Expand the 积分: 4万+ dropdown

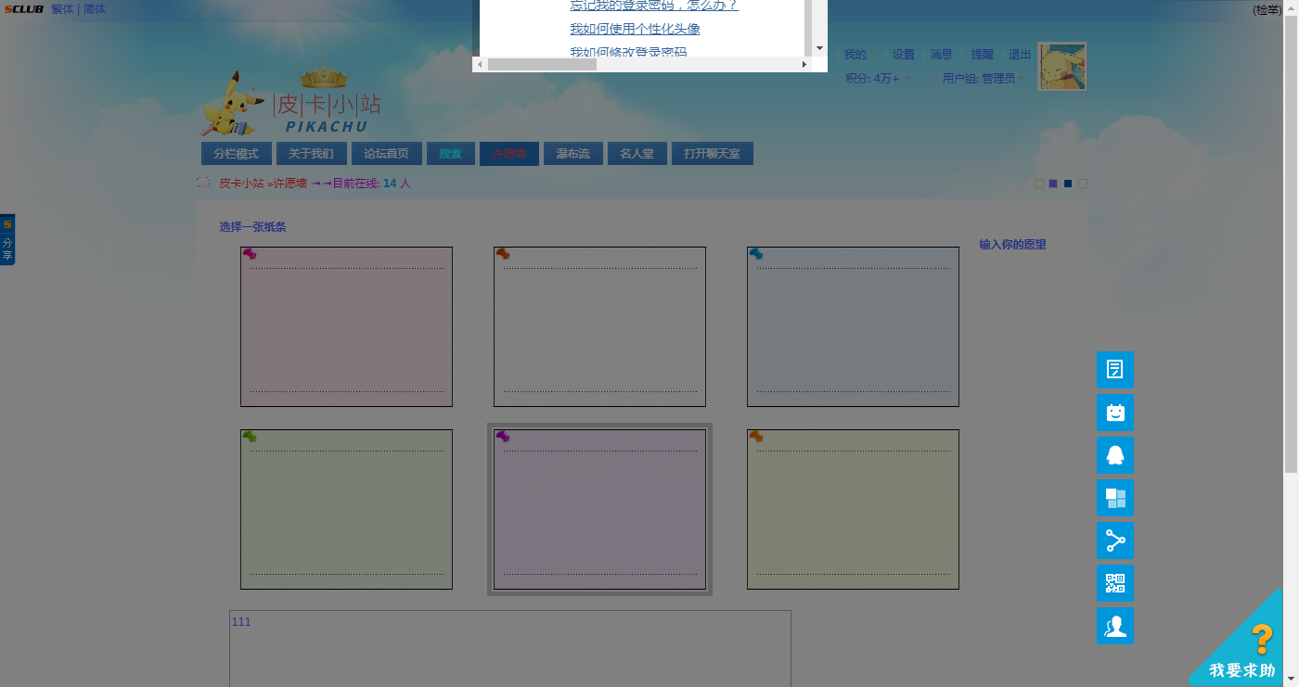click(878, 79)
